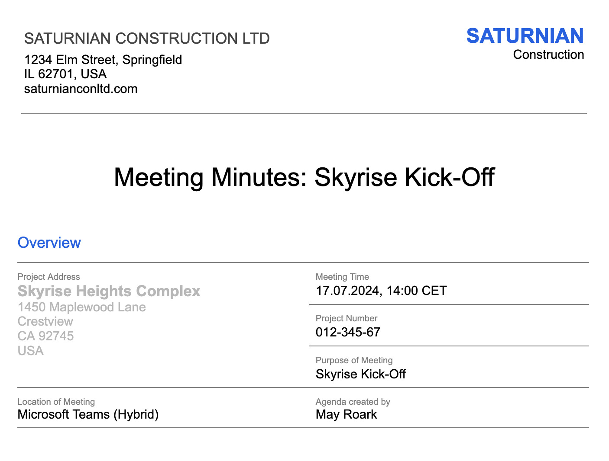609x461 pixels.
Task: Click the Purpose of Meeting label
Action: tap(354, 360)
